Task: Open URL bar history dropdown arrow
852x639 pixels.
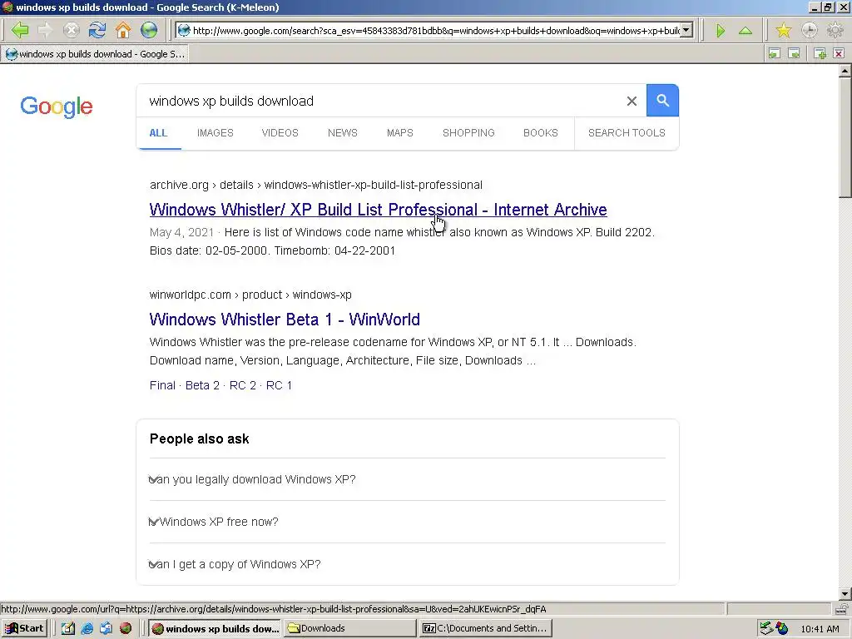Action: [686, 31]
